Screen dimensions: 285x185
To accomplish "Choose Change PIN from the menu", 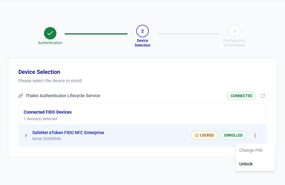I will 251,150.
